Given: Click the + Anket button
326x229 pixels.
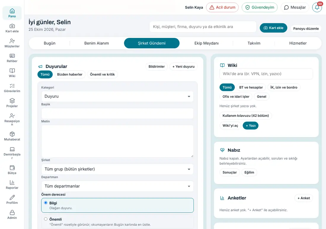Looking at the screenshot, I should [303, 198].
